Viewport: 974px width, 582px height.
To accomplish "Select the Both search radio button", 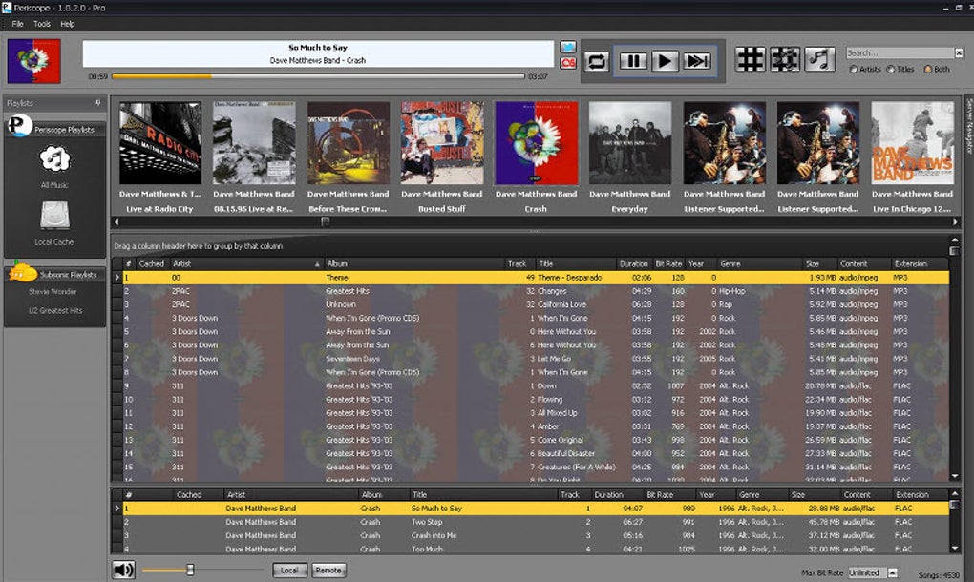I will click(x=928, y=70).
